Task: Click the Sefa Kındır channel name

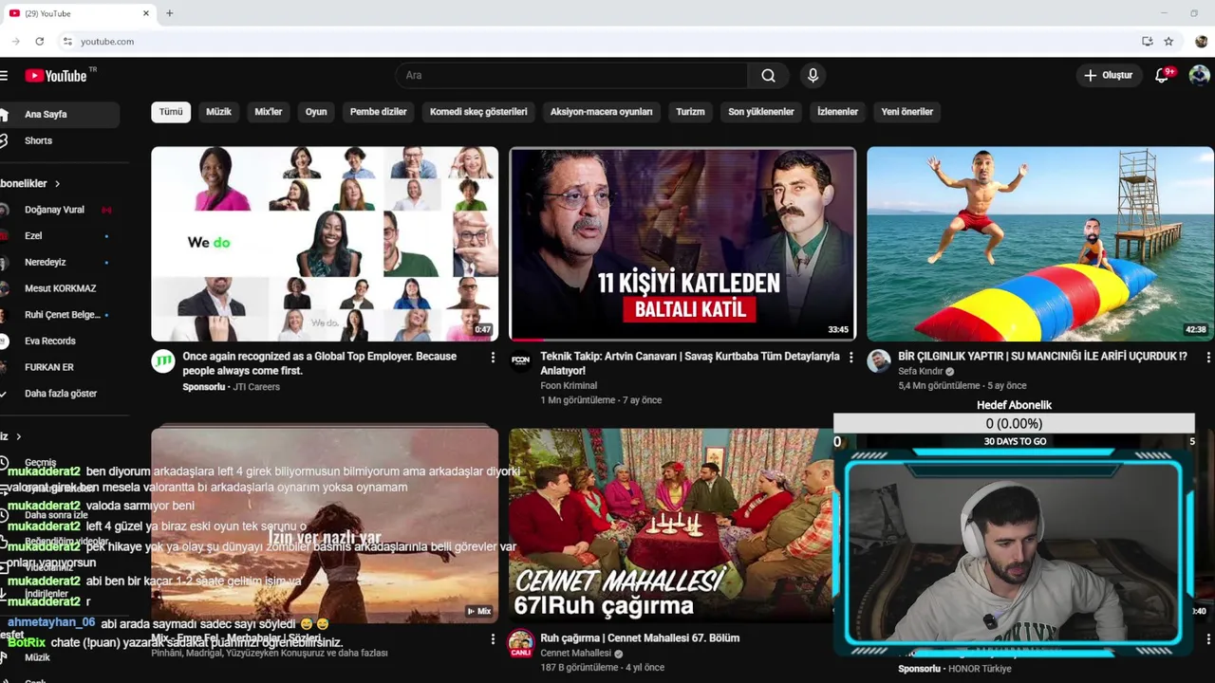Action: (x=920, y=372)
